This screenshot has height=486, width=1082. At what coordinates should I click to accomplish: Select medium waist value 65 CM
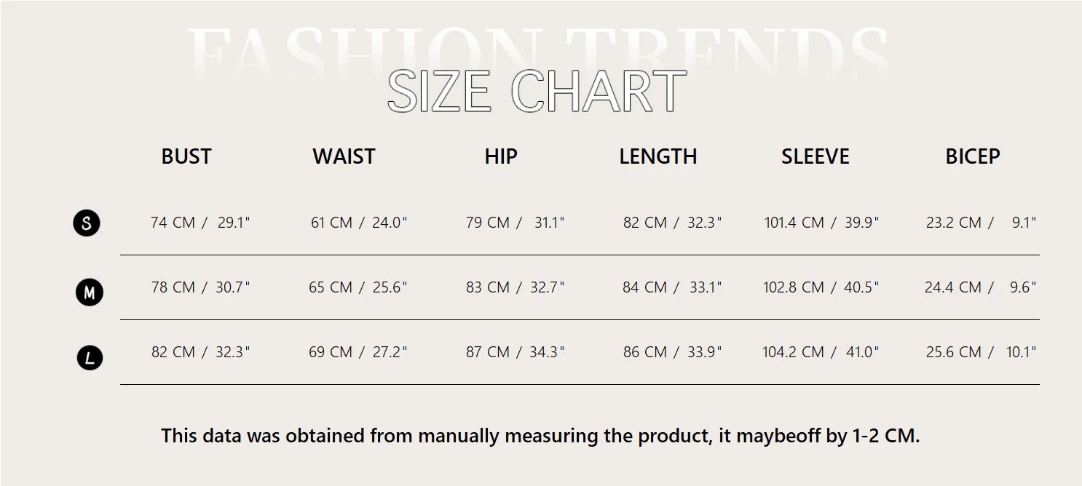[x=331, y=287]
